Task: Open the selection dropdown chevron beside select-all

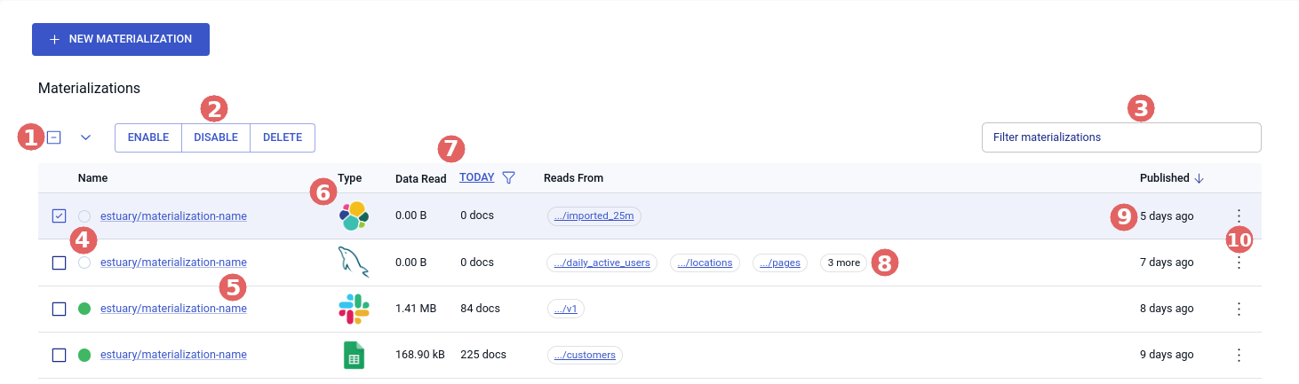Action: [x=86, y=137]
